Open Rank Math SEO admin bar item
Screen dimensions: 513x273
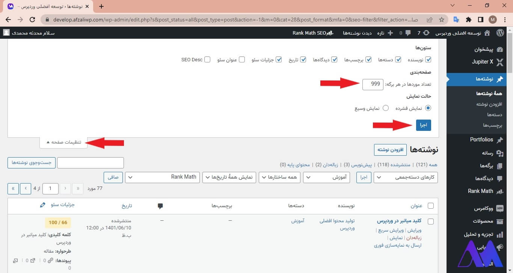[x=313, y=33]
